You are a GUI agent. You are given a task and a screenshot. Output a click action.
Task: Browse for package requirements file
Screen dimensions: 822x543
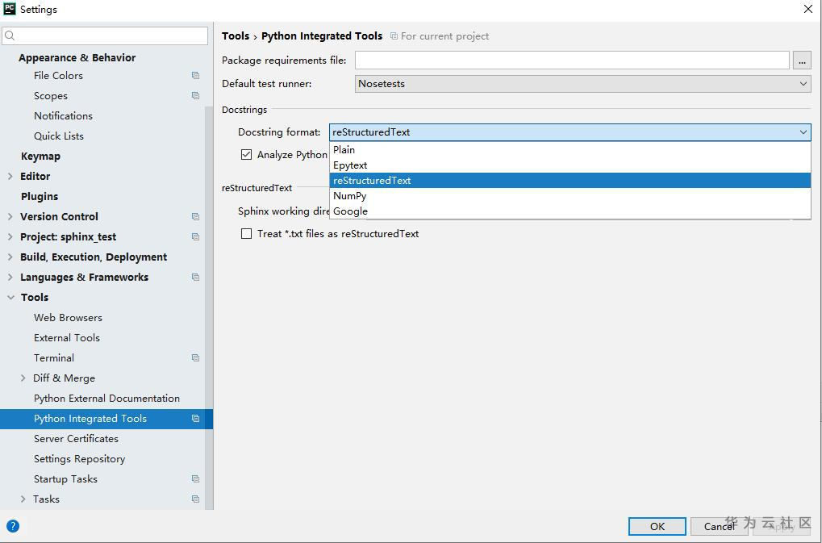802,61
